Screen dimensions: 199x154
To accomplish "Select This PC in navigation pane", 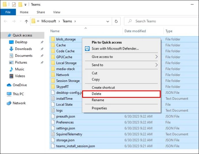I will pos(18,94).
